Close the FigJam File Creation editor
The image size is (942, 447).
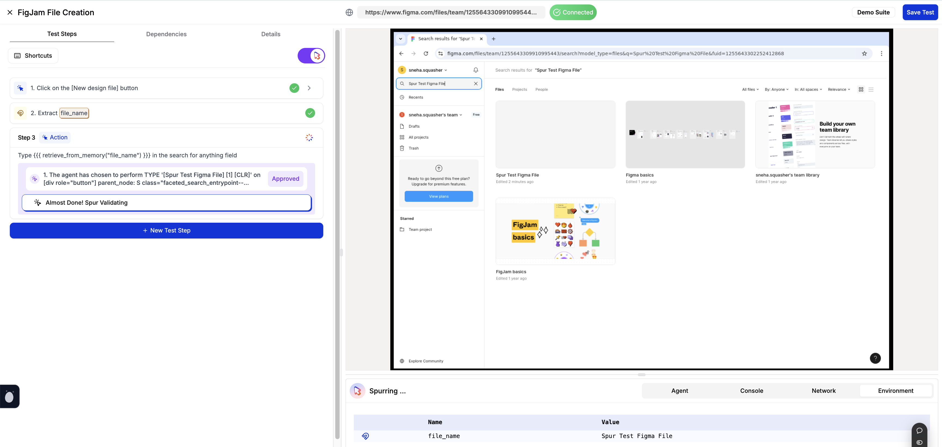(10, 13)
